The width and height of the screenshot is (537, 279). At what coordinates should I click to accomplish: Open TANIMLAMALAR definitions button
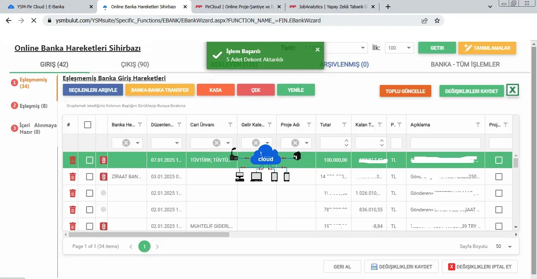(487, 48)
